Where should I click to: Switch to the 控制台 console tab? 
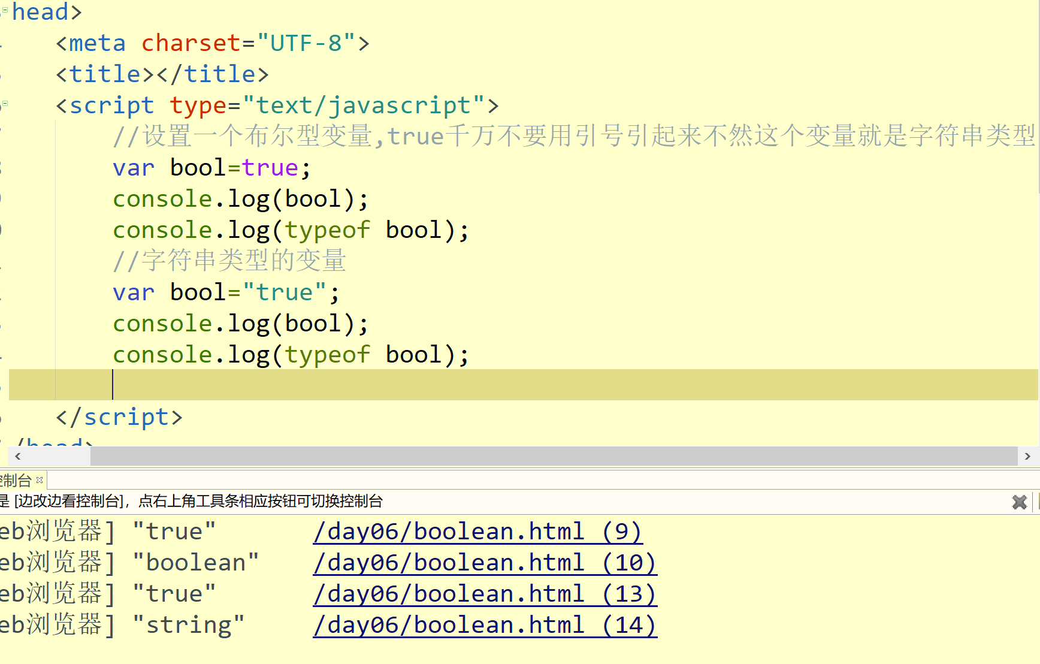tap(15, 479)
